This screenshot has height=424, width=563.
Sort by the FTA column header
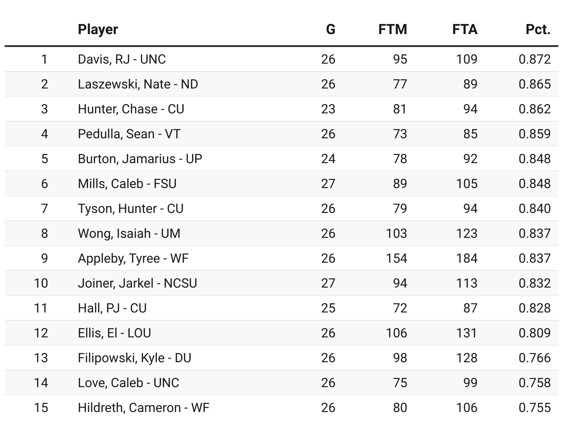click(465, 29)
